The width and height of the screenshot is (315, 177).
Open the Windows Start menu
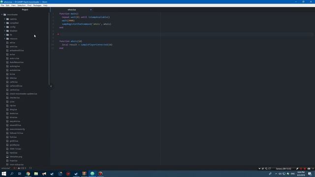click(4, 174)
